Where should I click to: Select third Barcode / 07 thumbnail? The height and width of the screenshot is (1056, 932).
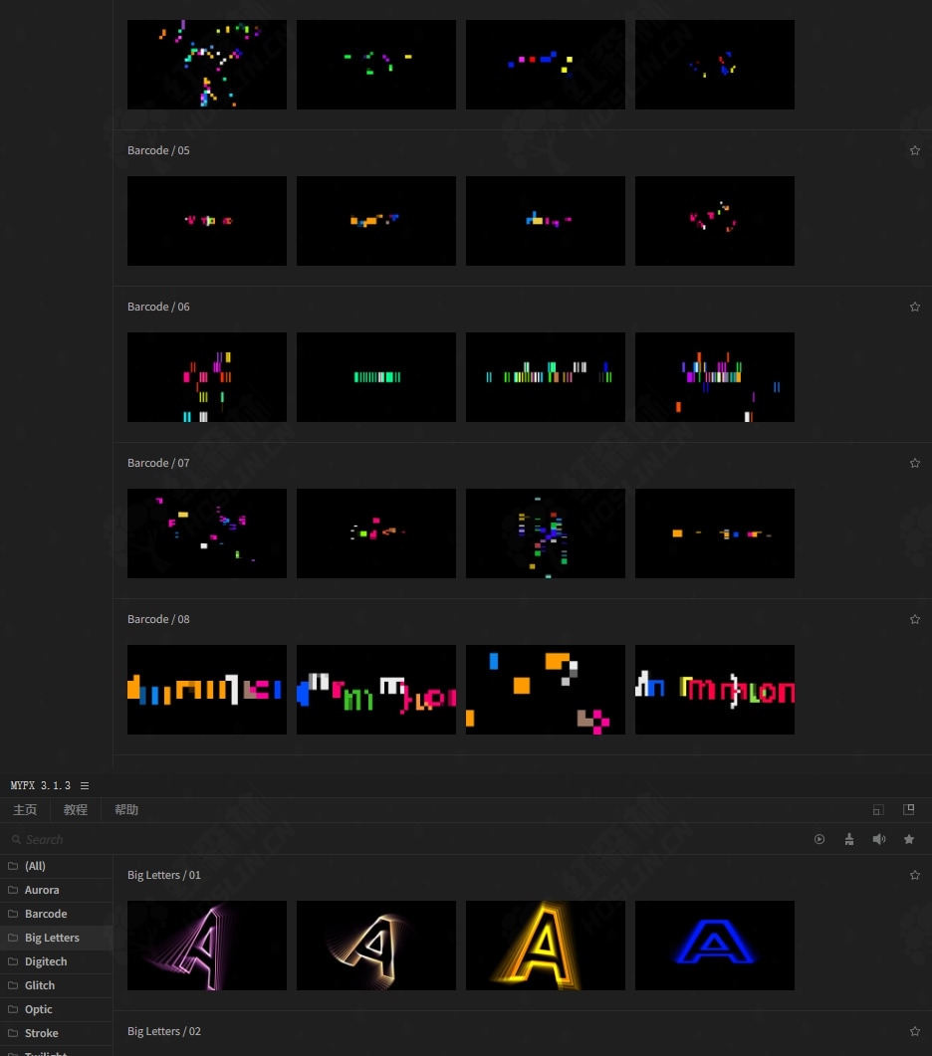point(546,533)
